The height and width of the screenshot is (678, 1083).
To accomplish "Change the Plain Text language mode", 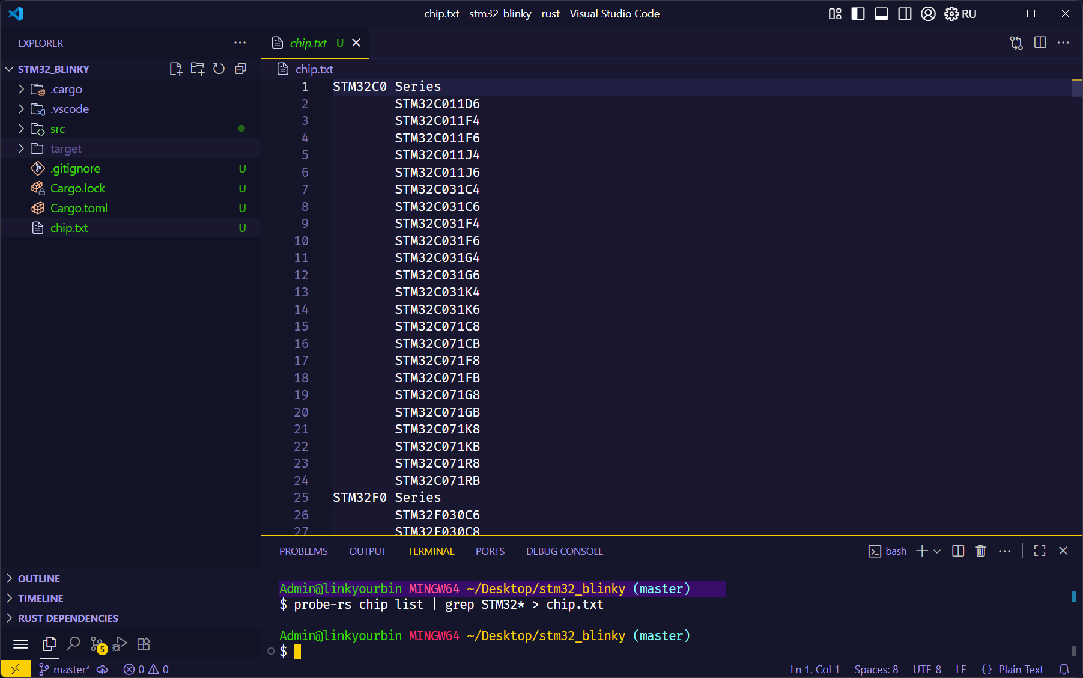I will (x=1020, y=670).
